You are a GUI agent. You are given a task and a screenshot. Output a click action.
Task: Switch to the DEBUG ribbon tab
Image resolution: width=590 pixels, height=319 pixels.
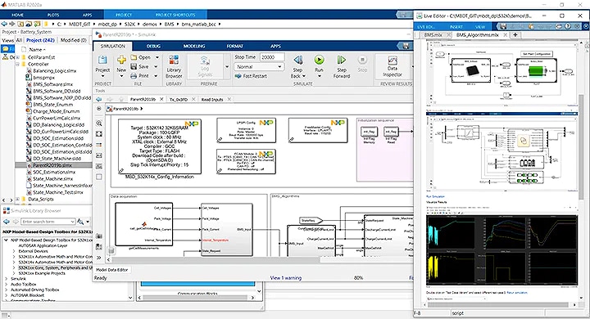(x=153, y=47)
